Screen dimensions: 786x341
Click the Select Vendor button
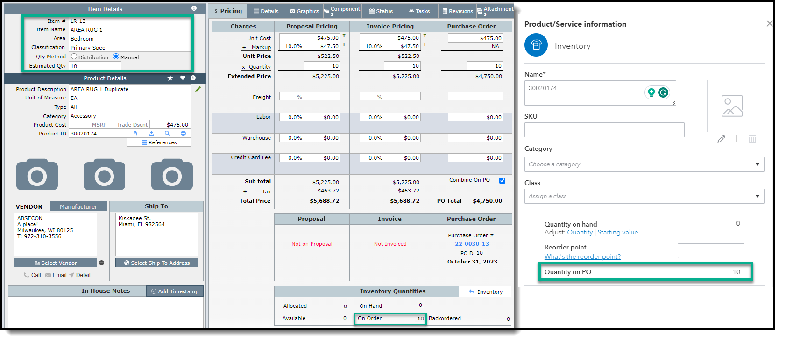coord(56,263)
